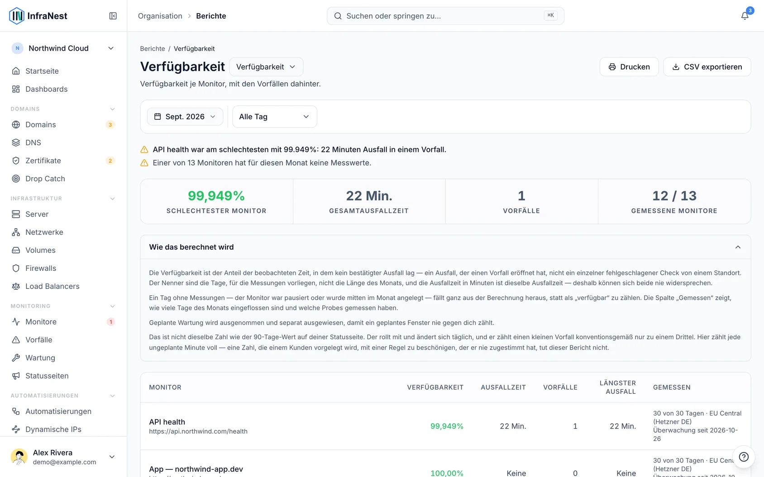Click the Netzwerke network icon
The height and width of the screenshot is (477, 764).
coord(16,232)
